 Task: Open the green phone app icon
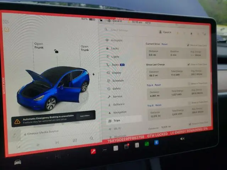tap(147, 144)
